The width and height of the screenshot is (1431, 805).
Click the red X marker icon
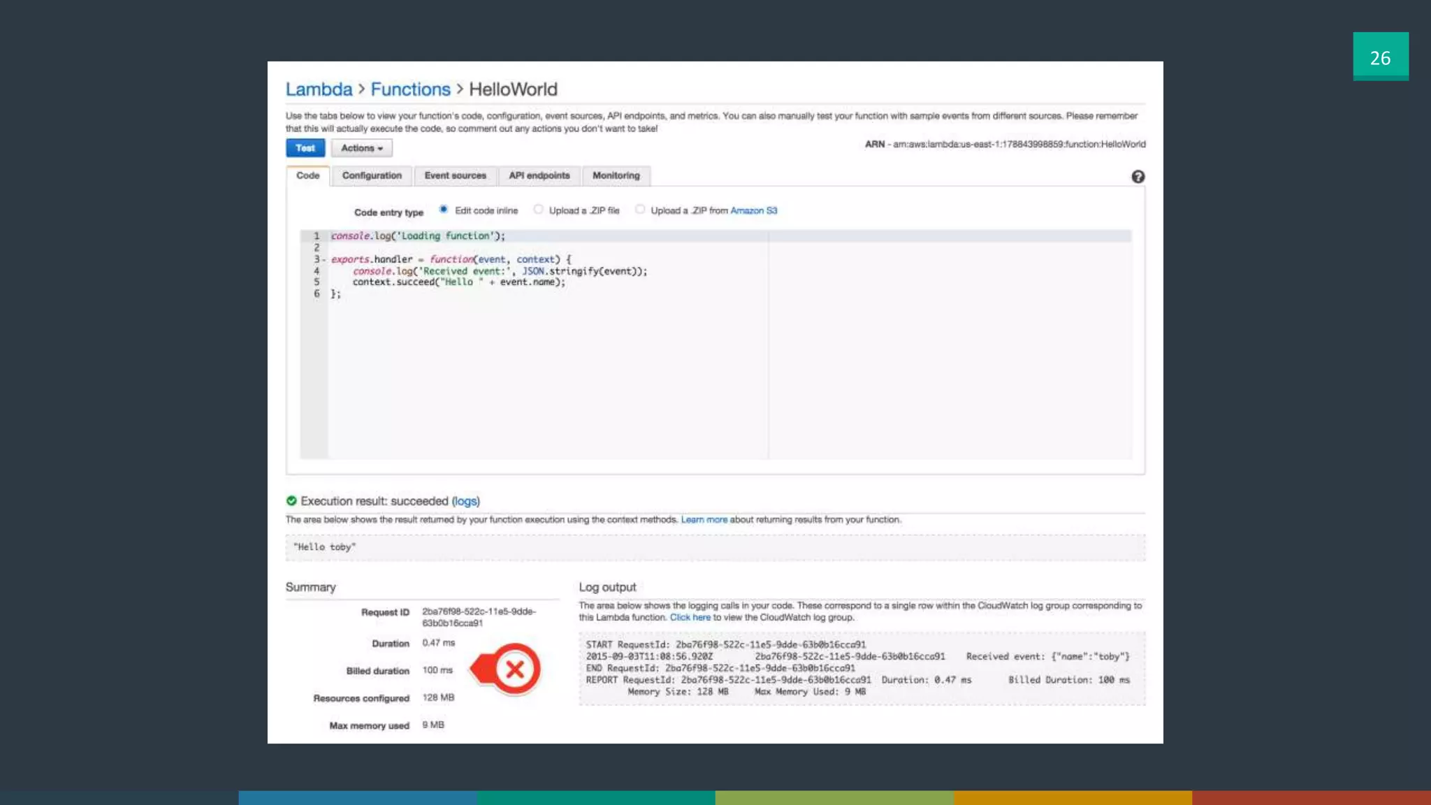pyautogui.click(x=515, y=669)
